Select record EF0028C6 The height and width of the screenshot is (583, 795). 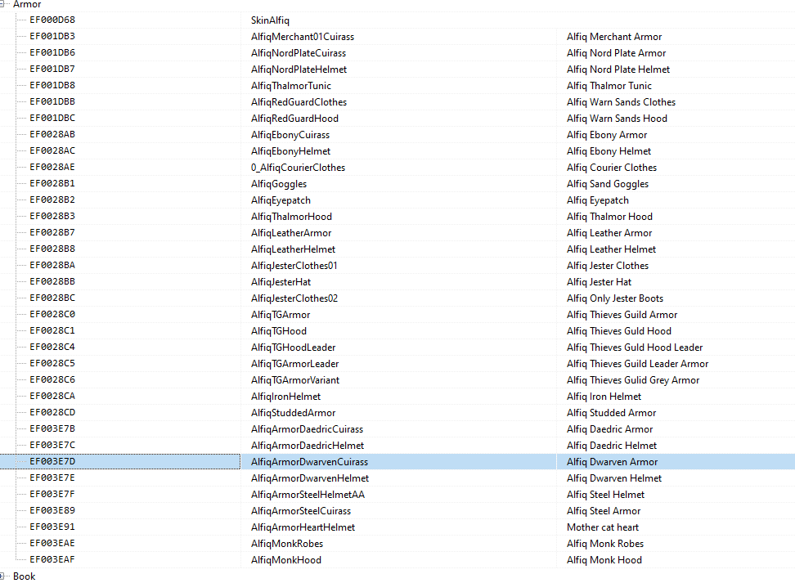click(x=52, y=379)
